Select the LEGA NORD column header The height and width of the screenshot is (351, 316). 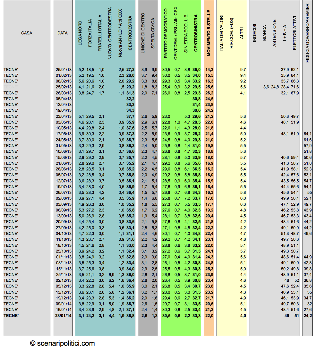80,33
